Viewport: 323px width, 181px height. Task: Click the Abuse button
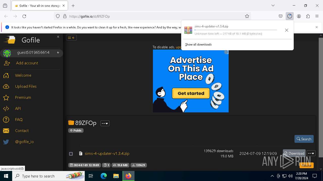pyautogui.click(x=306, y=165)
